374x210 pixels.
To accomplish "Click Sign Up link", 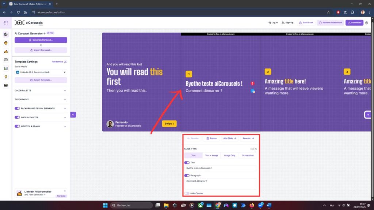I will point(287,23).
